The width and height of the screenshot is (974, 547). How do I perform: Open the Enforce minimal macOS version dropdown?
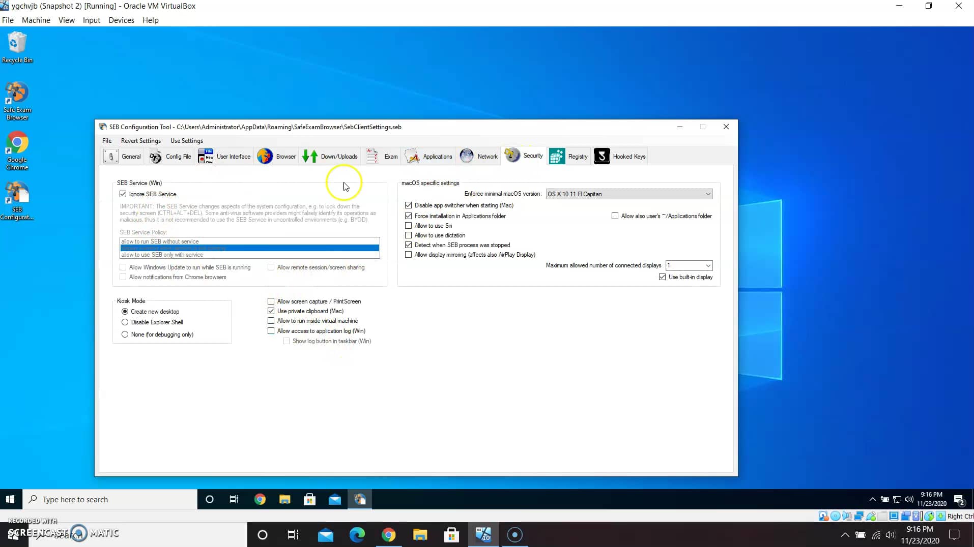click(708, 194)
